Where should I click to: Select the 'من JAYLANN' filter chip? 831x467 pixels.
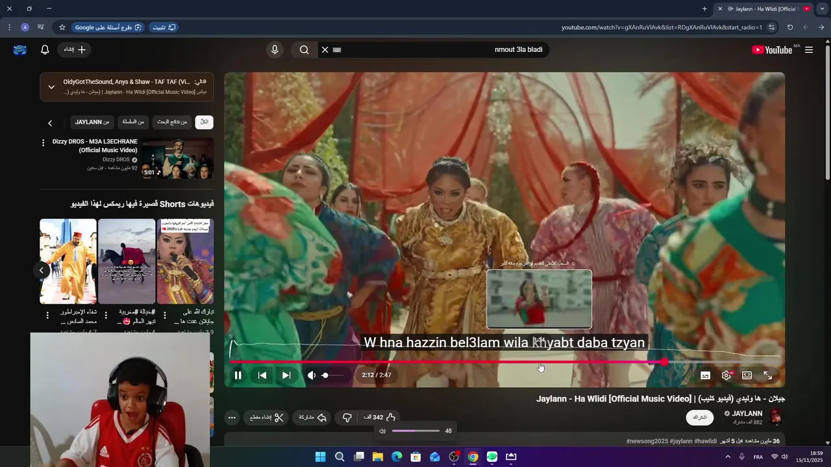point(92,122)
